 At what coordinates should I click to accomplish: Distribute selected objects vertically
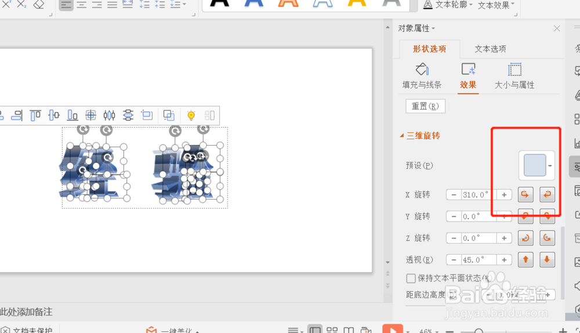coord(128,115)
